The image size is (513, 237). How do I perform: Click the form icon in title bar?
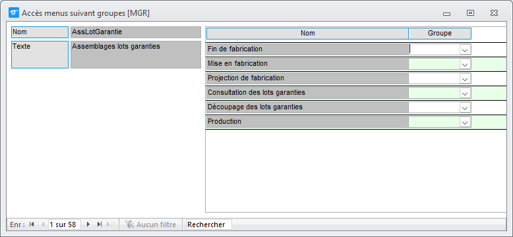click(13, 13)
